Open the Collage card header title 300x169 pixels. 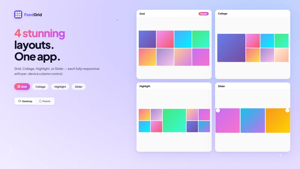click(223, 14)
